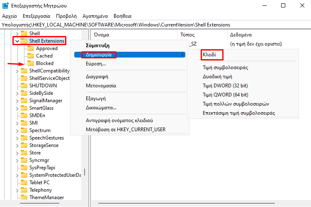Screen dimensions: 311x207
Task: Click the Shell folder icon
Action: click(x=24, y=33)
